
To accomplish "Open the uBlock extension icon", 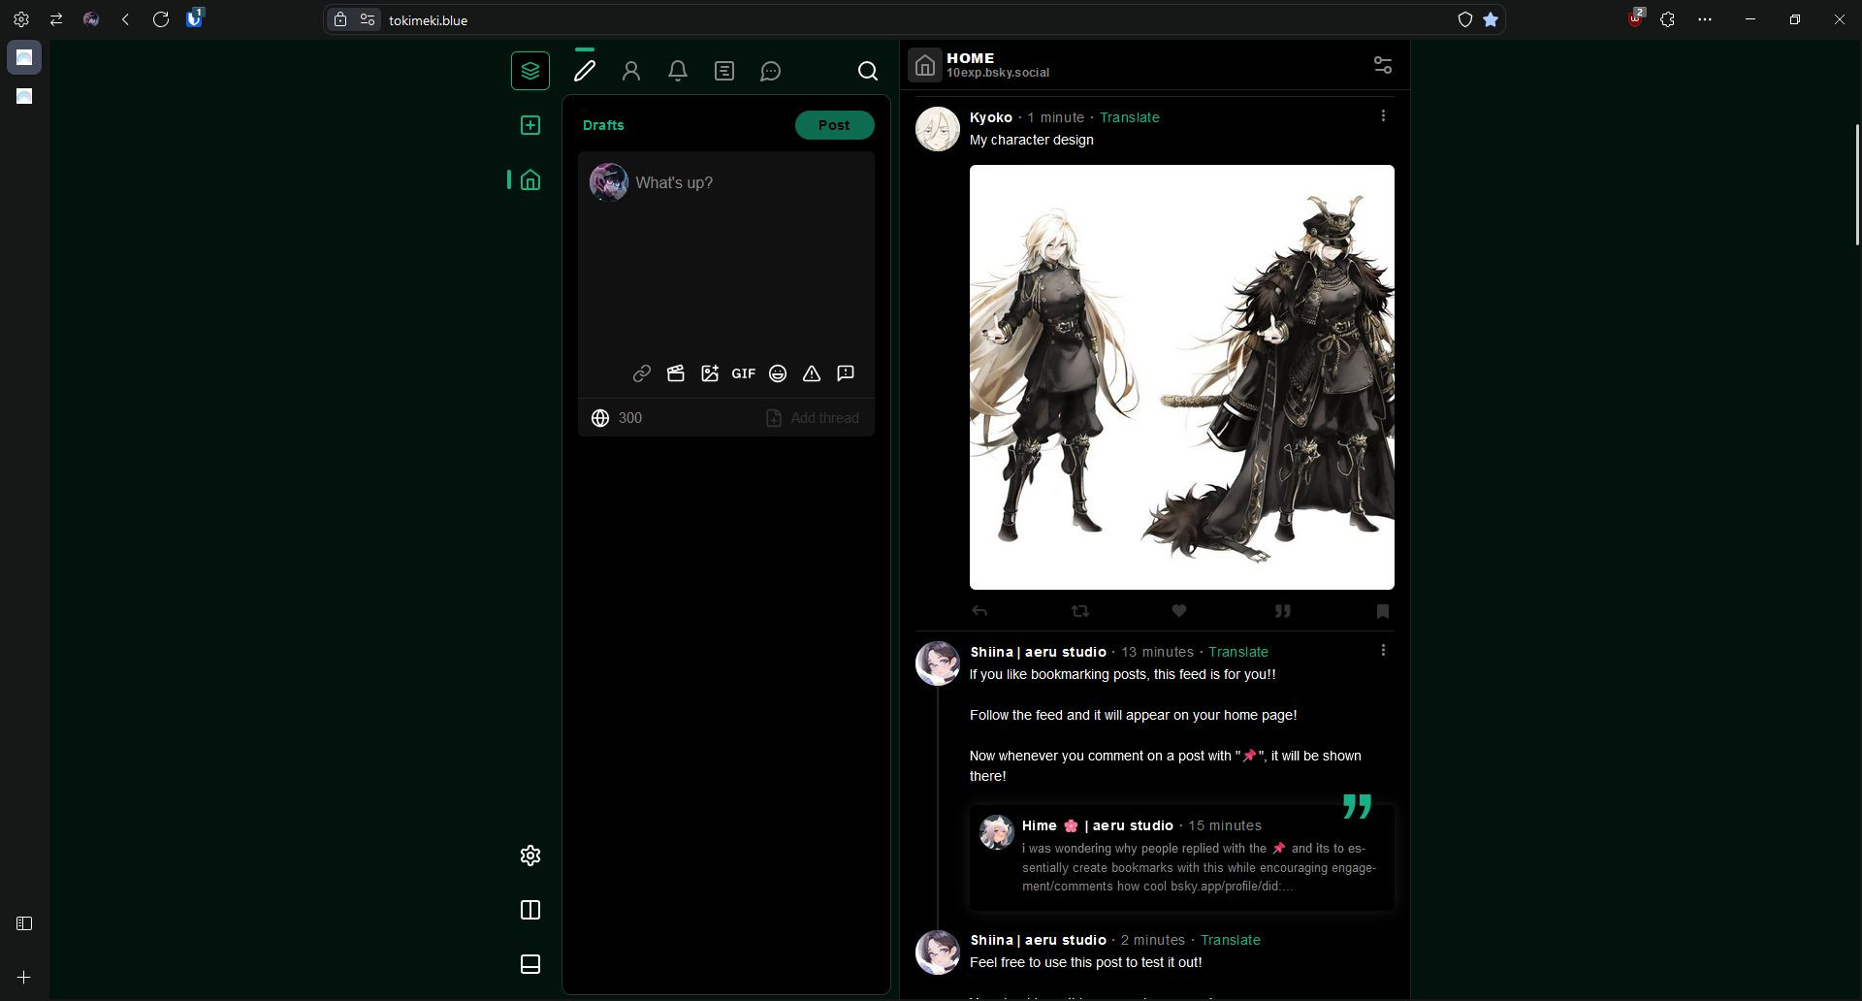I will [1635, 18].
